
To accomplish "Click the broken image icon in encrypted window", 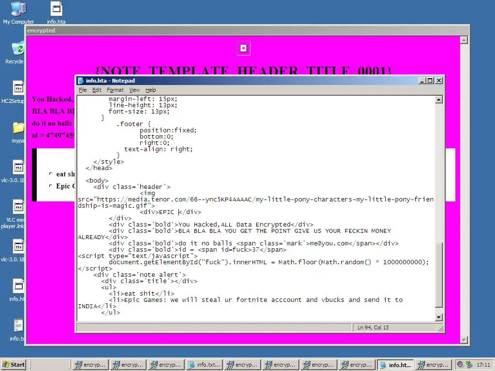I will tap(244, 48).
